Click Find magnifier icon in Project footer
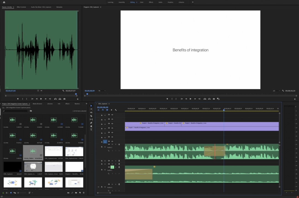Image resolution: width=299 pixels, height=198 pixels. [72, 193]
